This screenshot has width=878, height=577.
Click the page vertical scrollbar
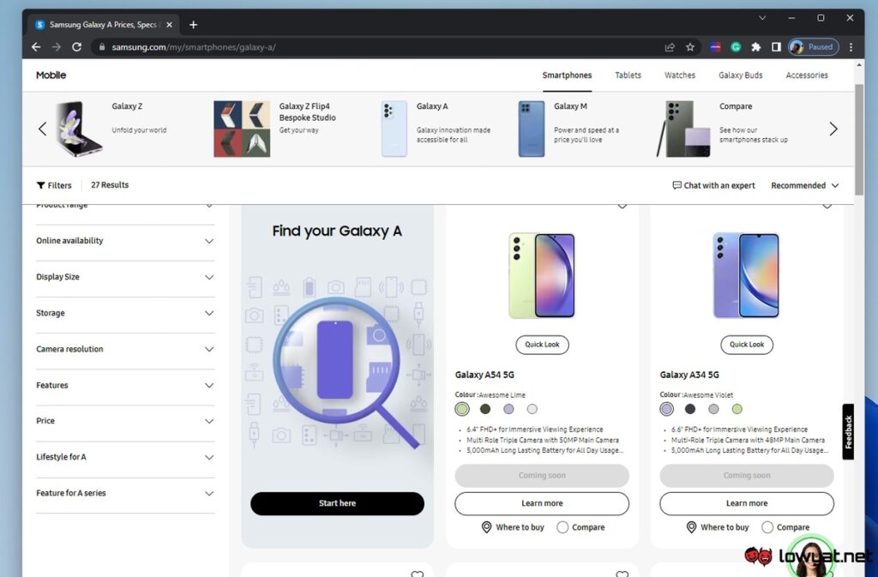(859, 140)
